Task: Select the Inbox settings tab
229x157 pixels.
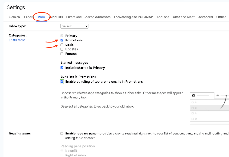Action: pos(41,17)
